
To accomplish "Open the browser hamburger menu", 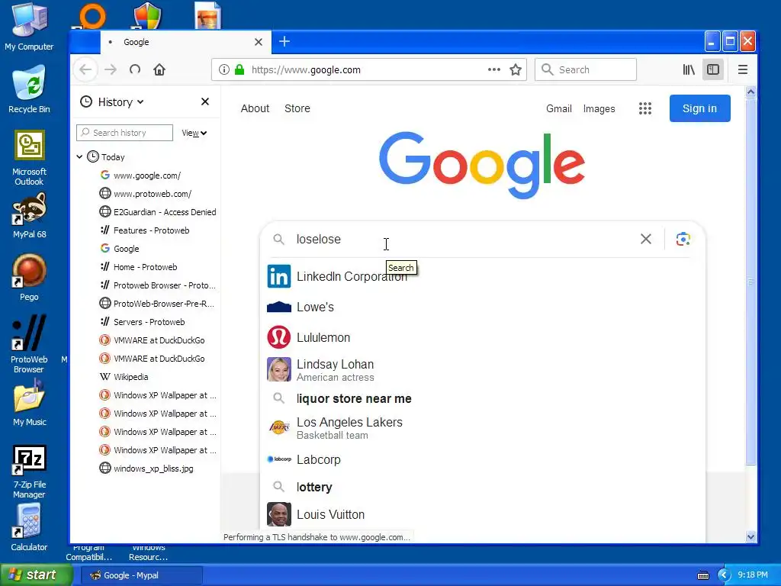I will point(743,69).
